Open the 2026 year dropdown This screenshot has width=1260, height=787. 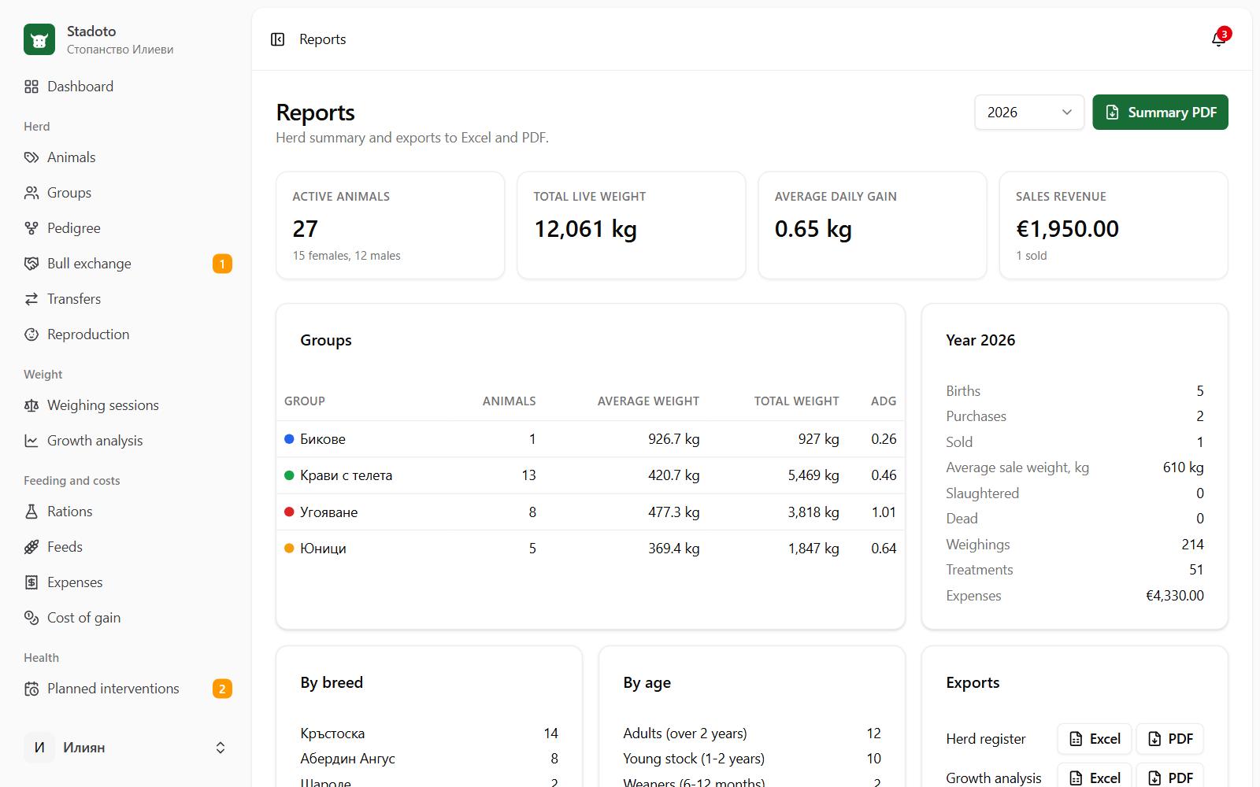[1029, 113]
